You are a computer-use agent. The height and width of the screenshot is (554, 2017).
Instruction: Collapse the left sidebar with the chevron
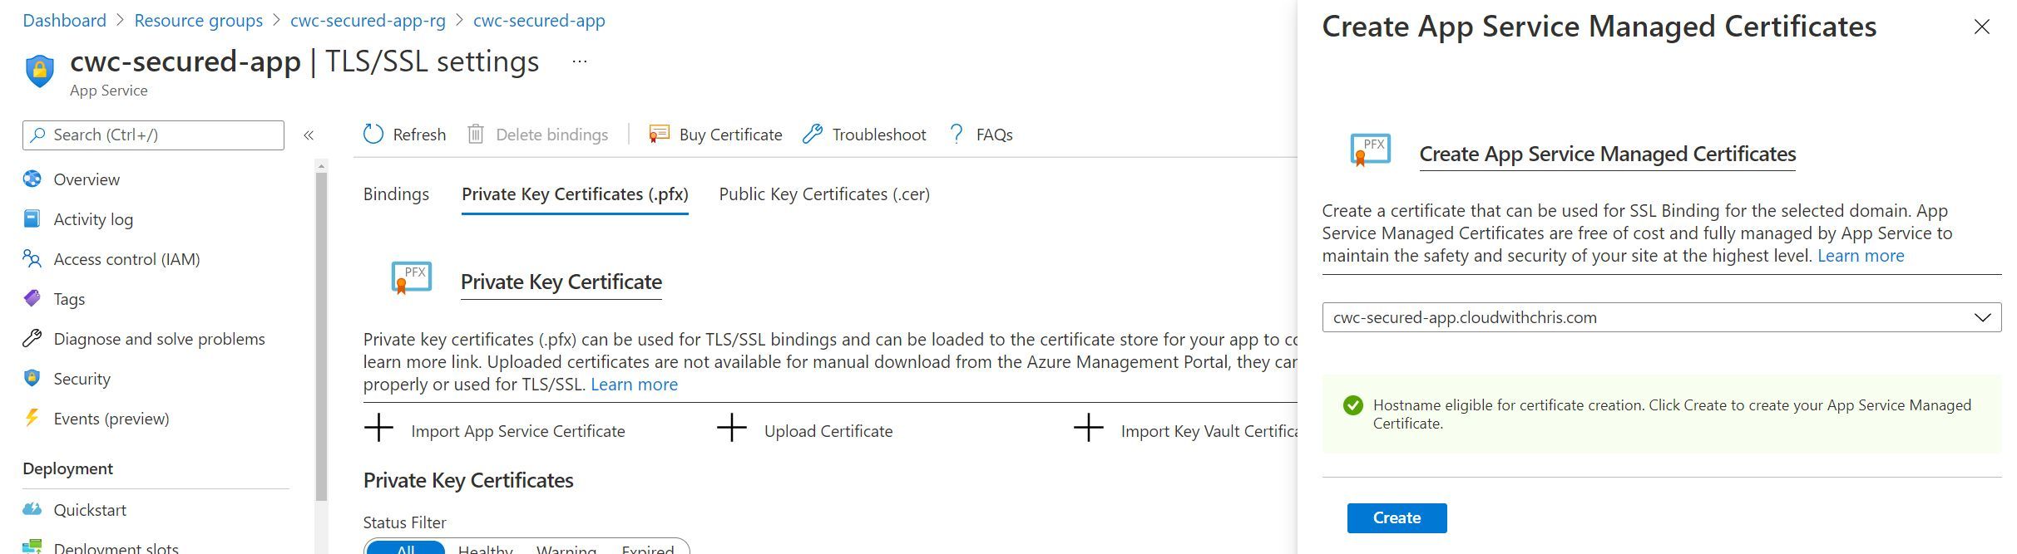pyautogui.click(x=309, y=134)
